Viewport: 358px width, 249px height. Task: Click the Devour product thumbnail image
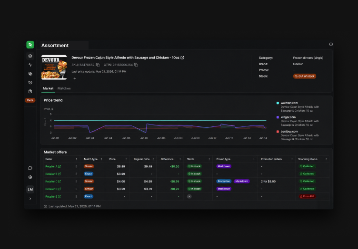54,67
